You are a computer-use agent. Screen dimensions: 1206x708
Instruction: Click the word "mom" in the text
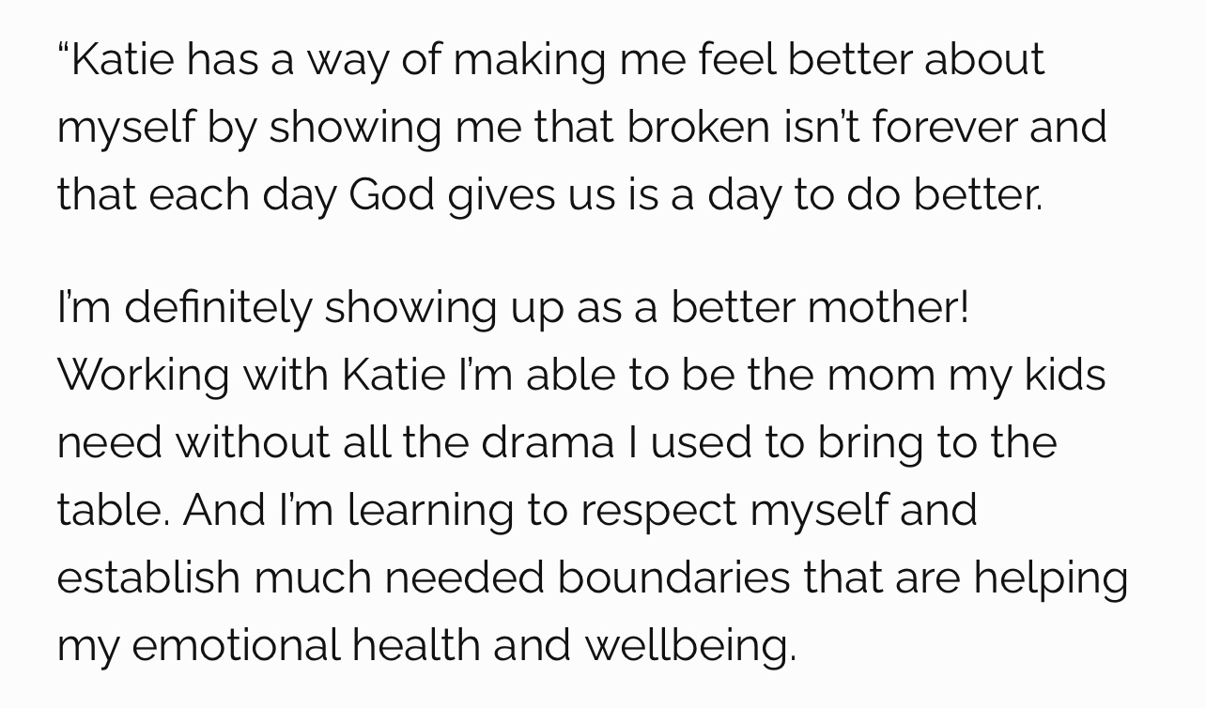pyautogui.click(x=880, y=376)
